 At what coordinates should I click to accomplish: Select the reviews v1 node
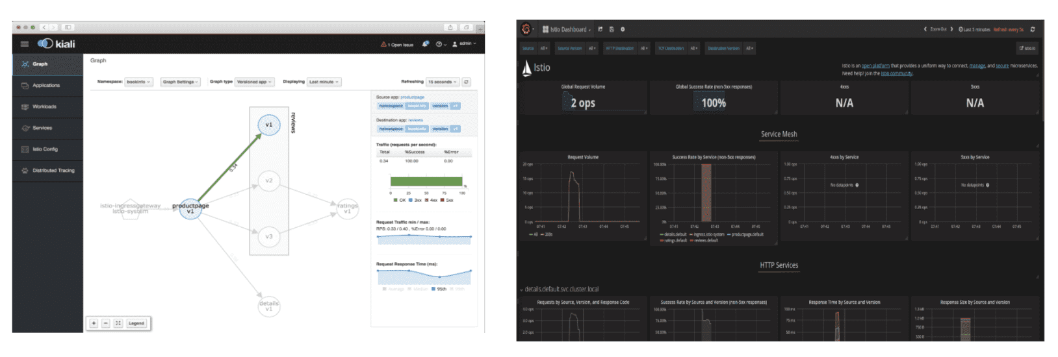pos(269,125)
